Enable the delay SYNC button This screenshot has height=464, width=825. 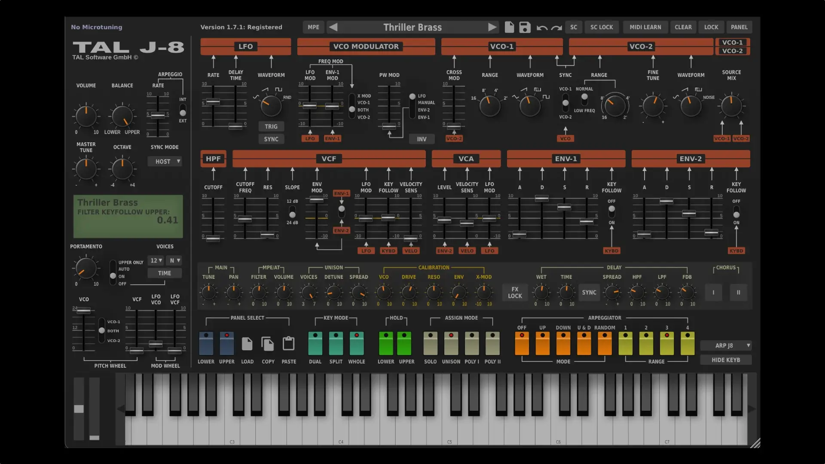(x=589, y=293)
